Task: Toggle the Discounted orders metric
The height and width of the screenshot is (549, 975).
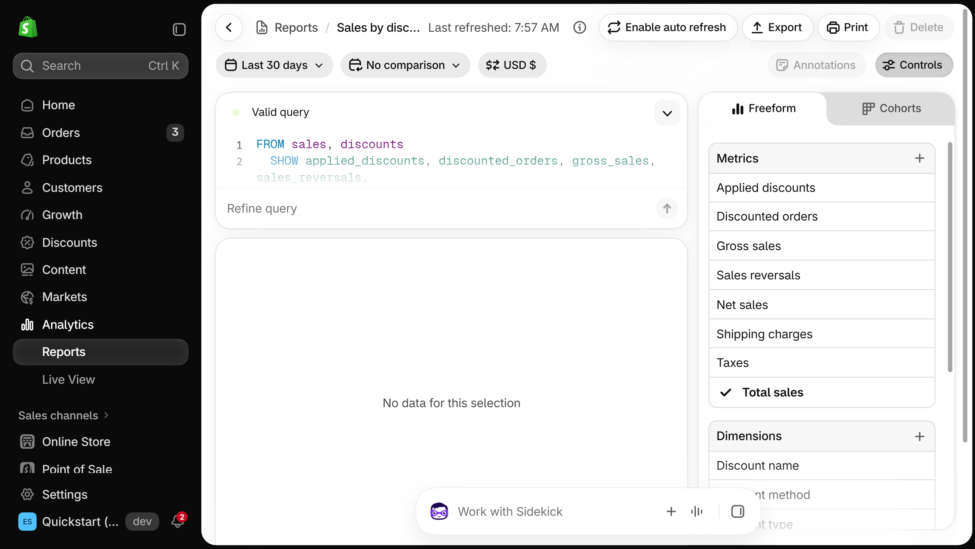Action: coord(822,217)
